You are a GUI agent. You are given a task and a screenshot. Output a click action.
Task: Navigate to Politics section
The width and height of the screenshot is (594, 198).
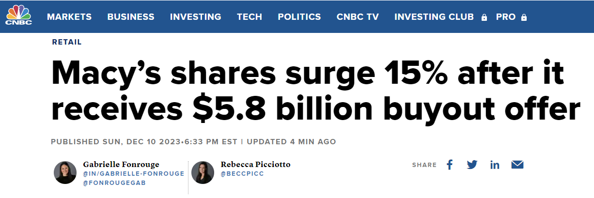299,16
